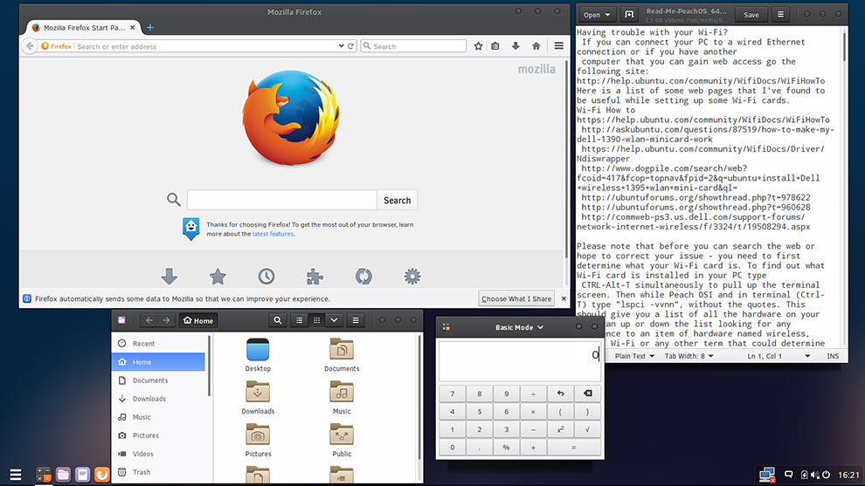The width and height of the screenshot is (865, 486).
Task: Open a new tab with the plus button
Action: (150, 27)
